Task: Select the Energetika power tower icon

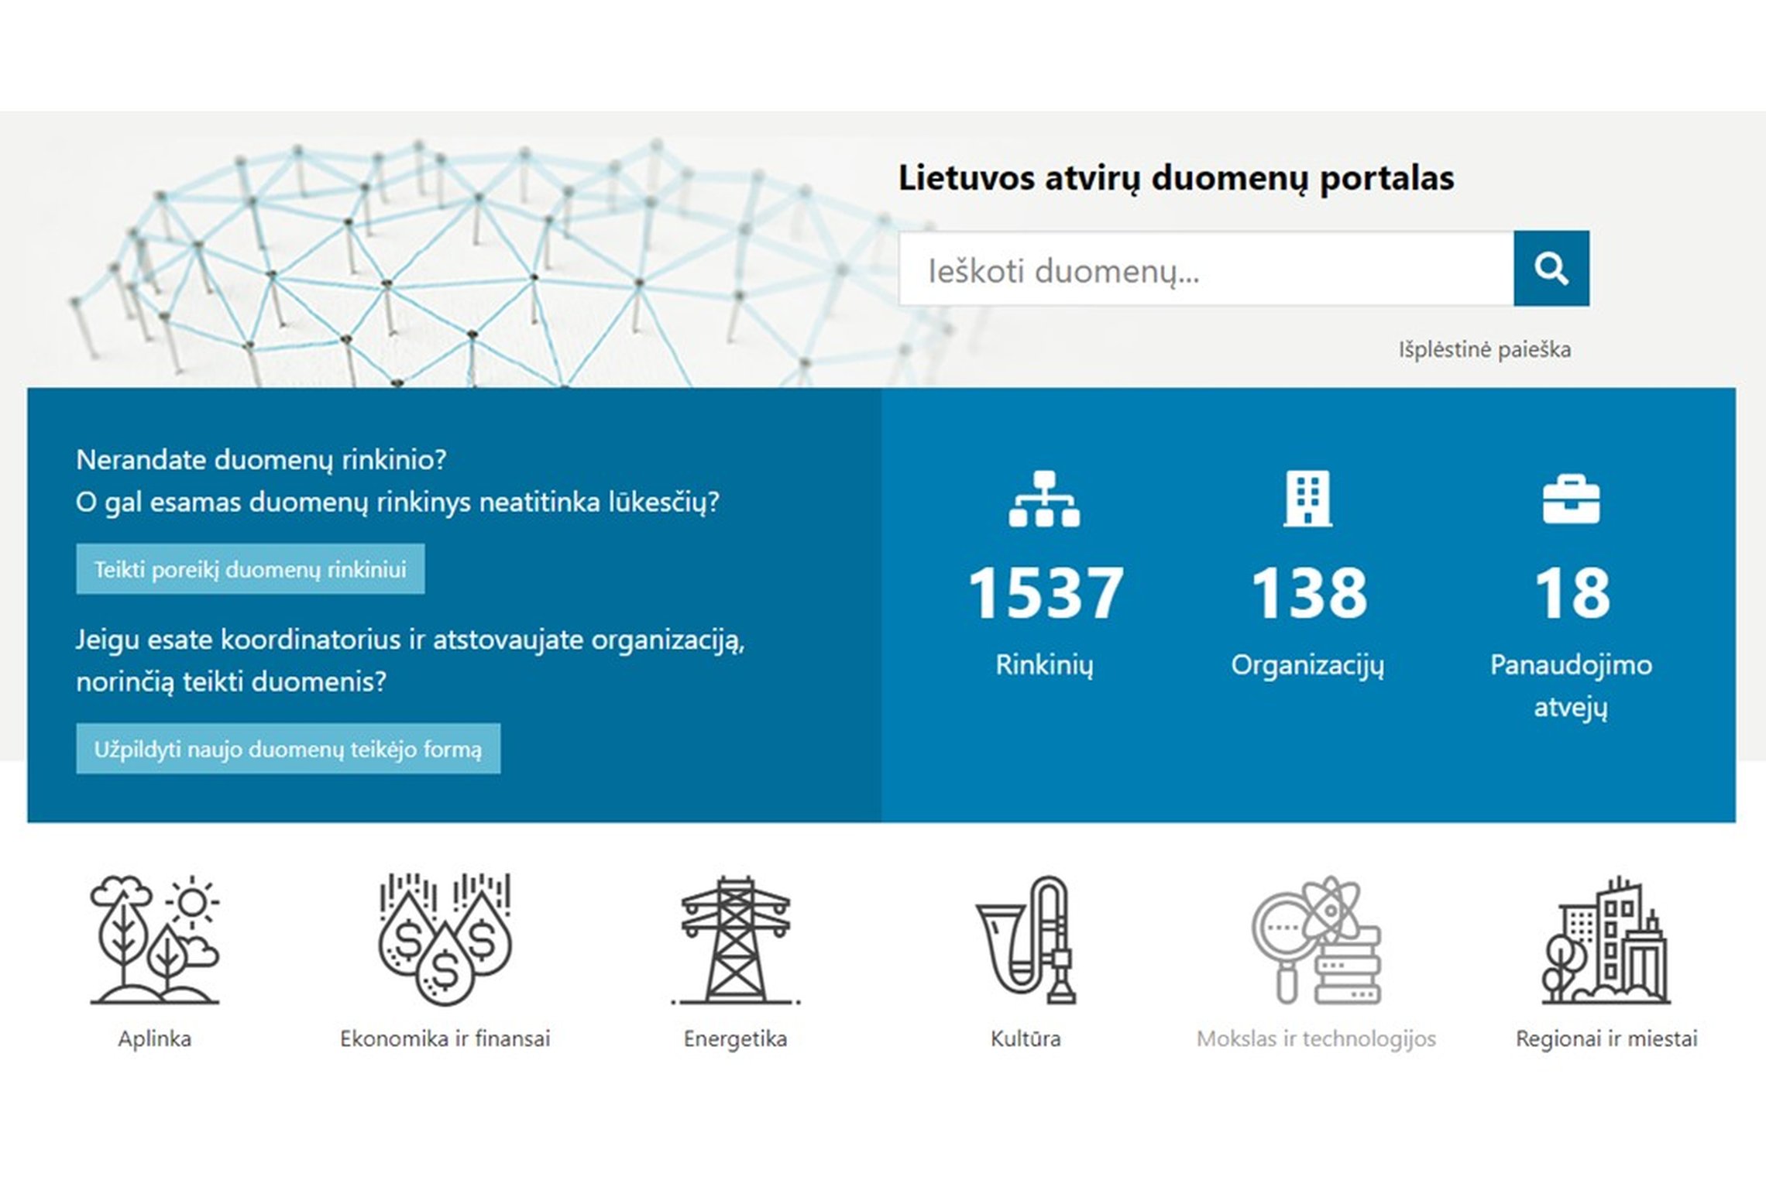Action: tap(735, 939)
